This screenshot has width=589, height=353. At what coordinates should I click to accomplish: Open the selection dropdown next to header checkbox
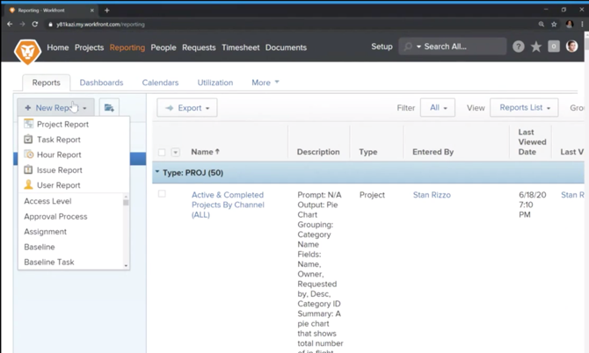click(x=176, y=152)
